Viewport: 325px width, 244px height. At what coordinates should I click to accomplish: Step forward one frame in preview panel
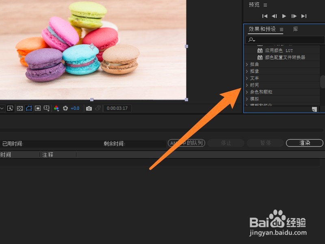point(294,16)
